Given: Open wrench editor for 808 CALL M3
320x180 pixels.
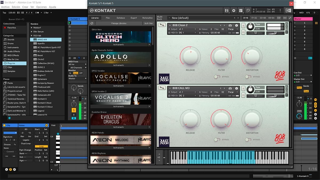Looking at the screenshot, I should [162, 88].
